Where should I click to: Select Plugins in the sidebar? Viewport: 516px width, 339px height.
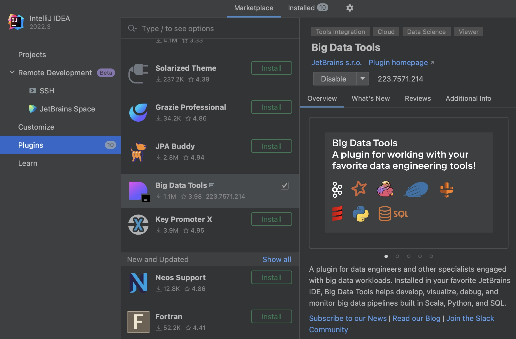click(60, 145)
